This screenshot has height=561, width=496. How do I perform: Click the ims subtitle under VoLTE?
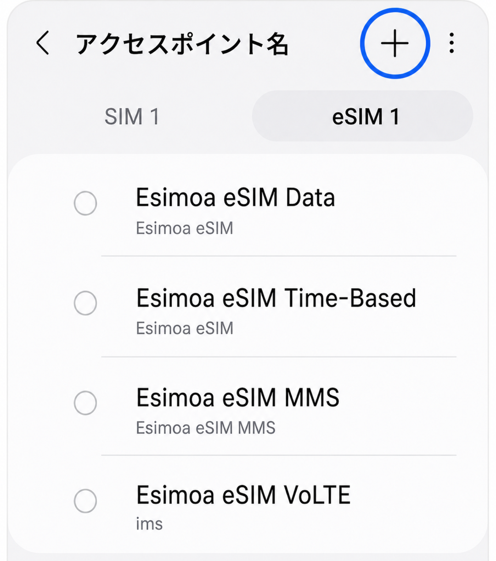click(149, 523)
